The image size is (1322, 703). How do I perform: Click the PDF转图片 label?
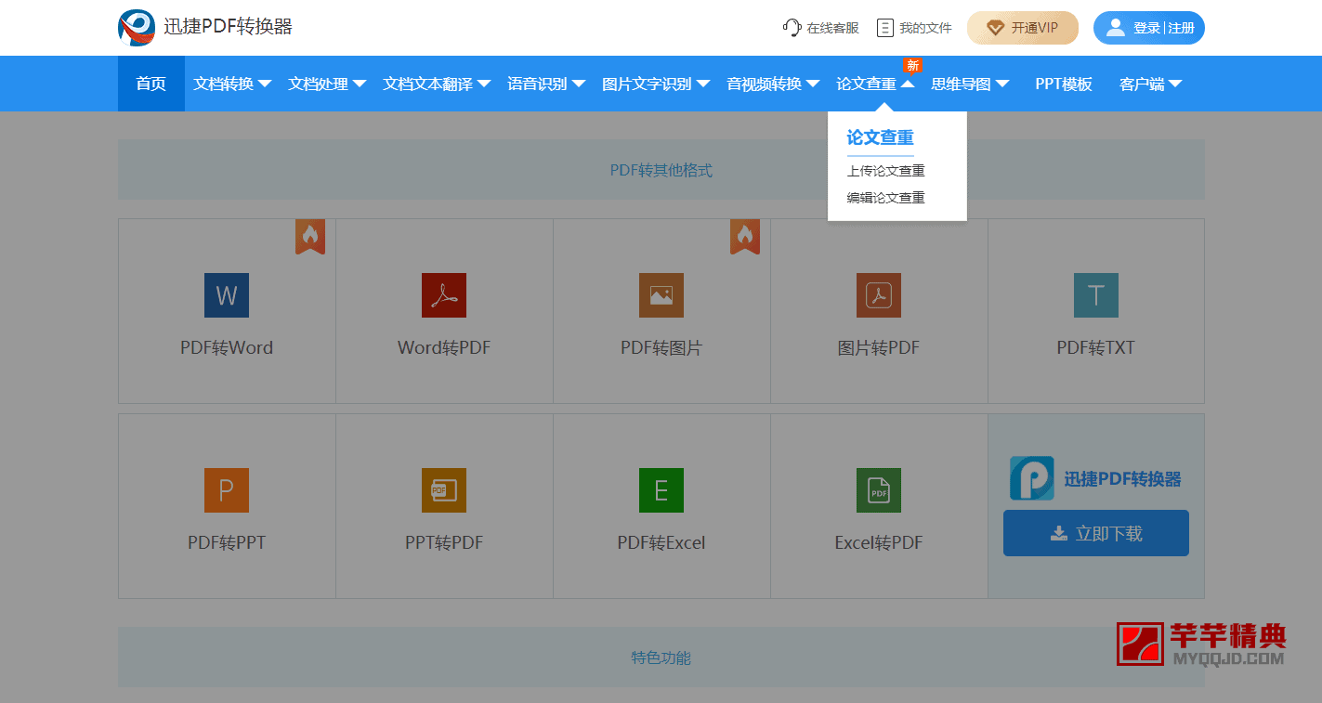(x=661, y=348)
